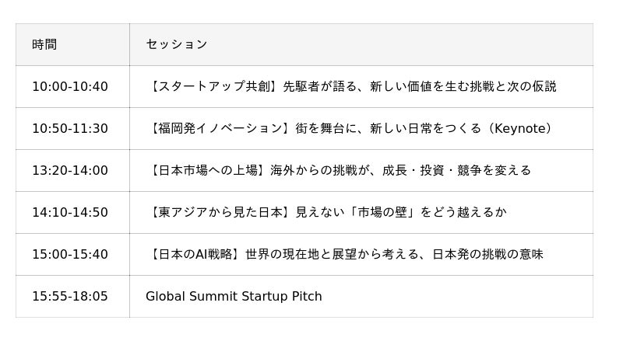This screenshot has height=341, width=623.
Task: Click the 【日本のAI戦略】 tag text
Action: [195, 254]
